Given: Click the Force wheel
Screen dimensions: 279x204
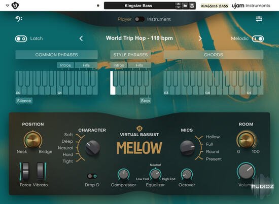Looking at the screenshot, I should tap(25, 171).
